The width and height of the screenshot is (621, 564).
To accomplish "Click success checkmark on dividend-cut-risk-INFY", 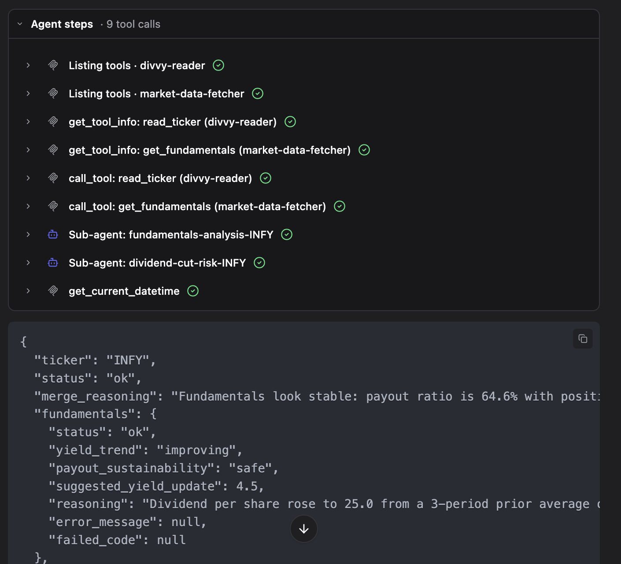I will (259, 263).
